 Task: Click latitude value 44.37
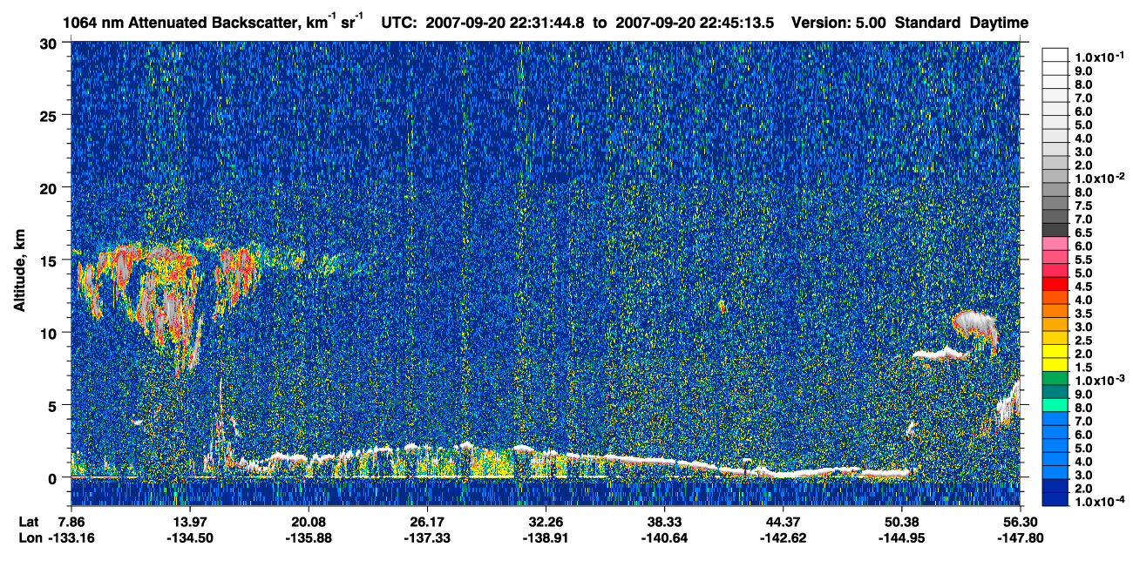pos(783,521)
